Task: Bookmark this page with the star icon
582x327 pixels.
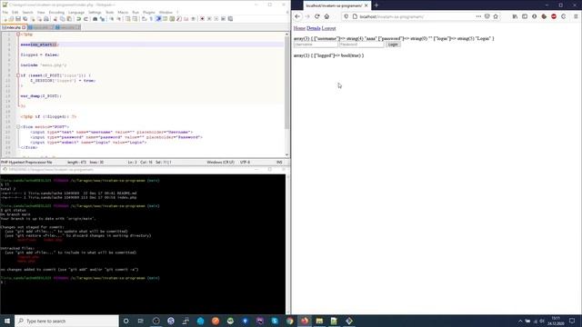Action: coord(496,16)
